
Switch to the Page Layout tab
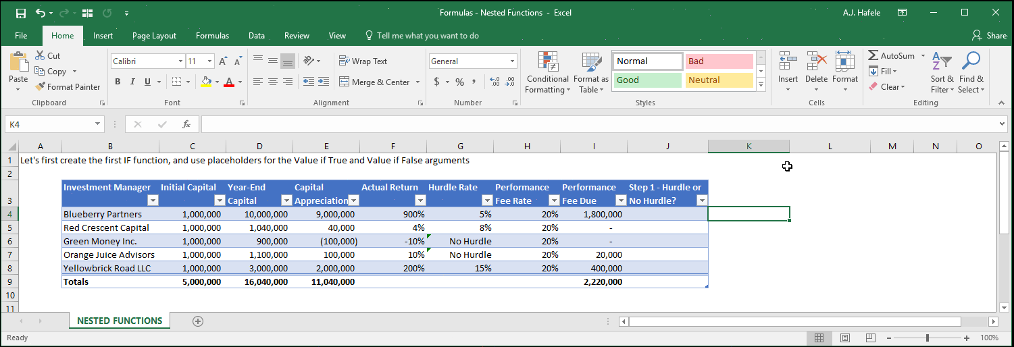[x=154, y=36]
